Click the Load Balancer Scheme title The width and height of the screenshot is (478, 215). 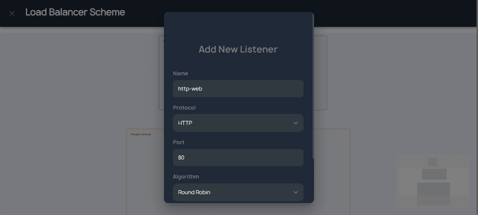tap(75, 12)
